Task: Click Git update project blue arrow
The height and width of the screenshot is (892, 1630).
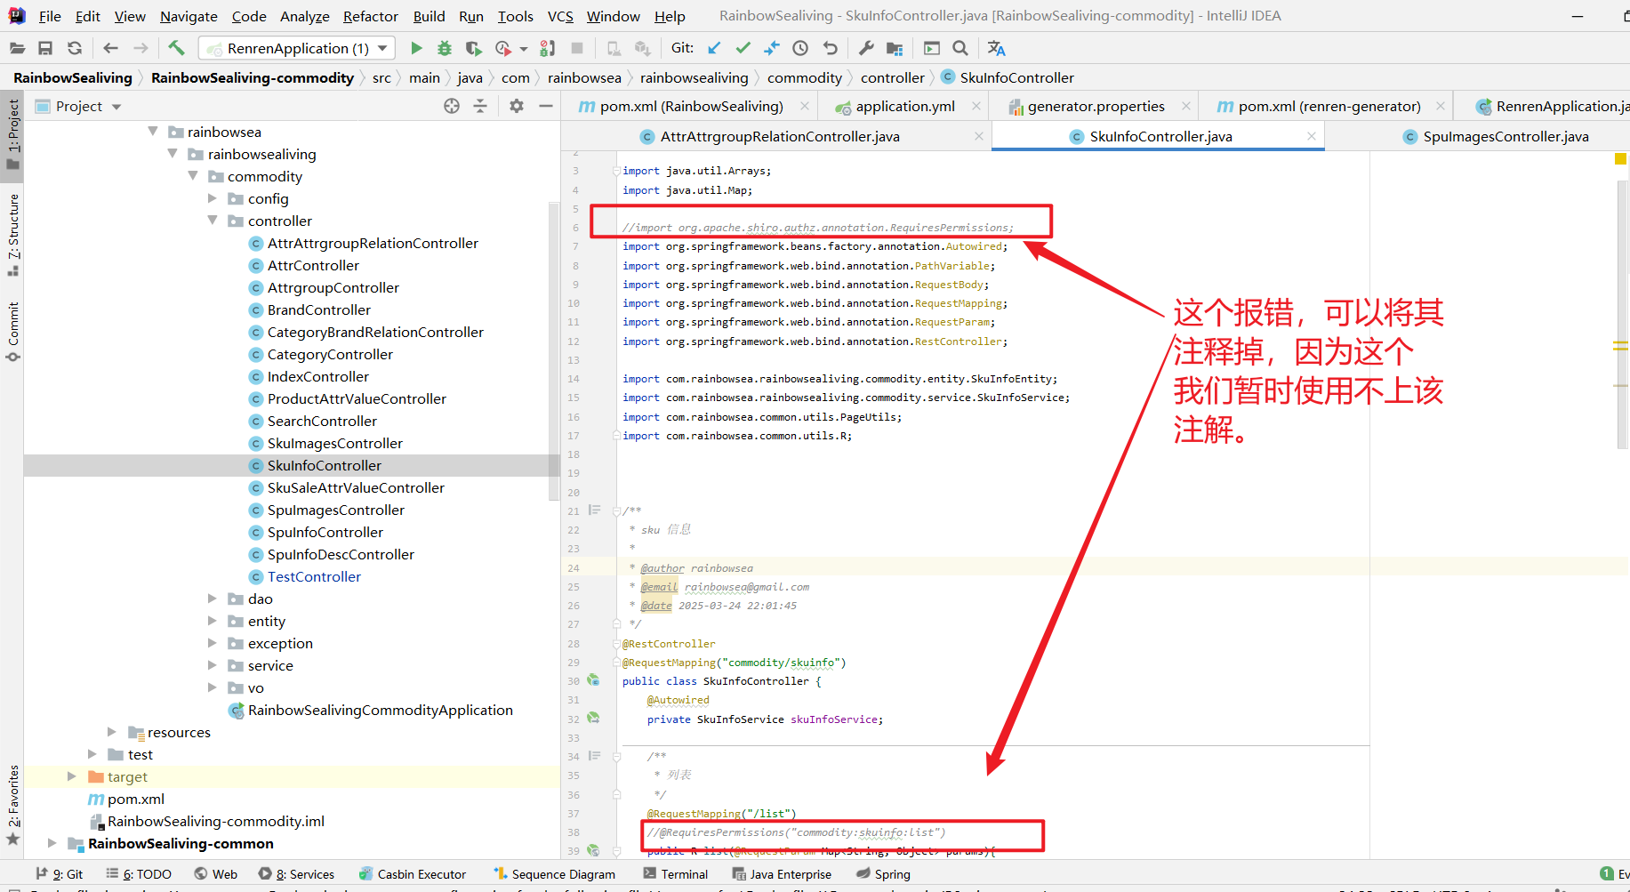Action: 714,48
